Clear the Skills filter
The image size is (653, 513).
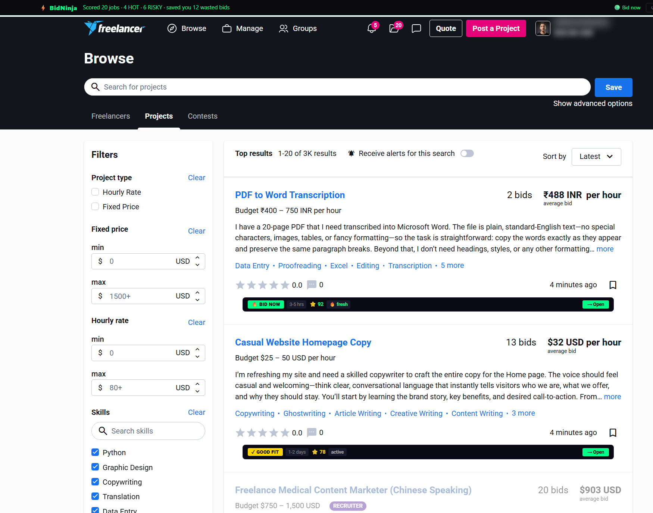pyautogui.click(x=197, y=412)
